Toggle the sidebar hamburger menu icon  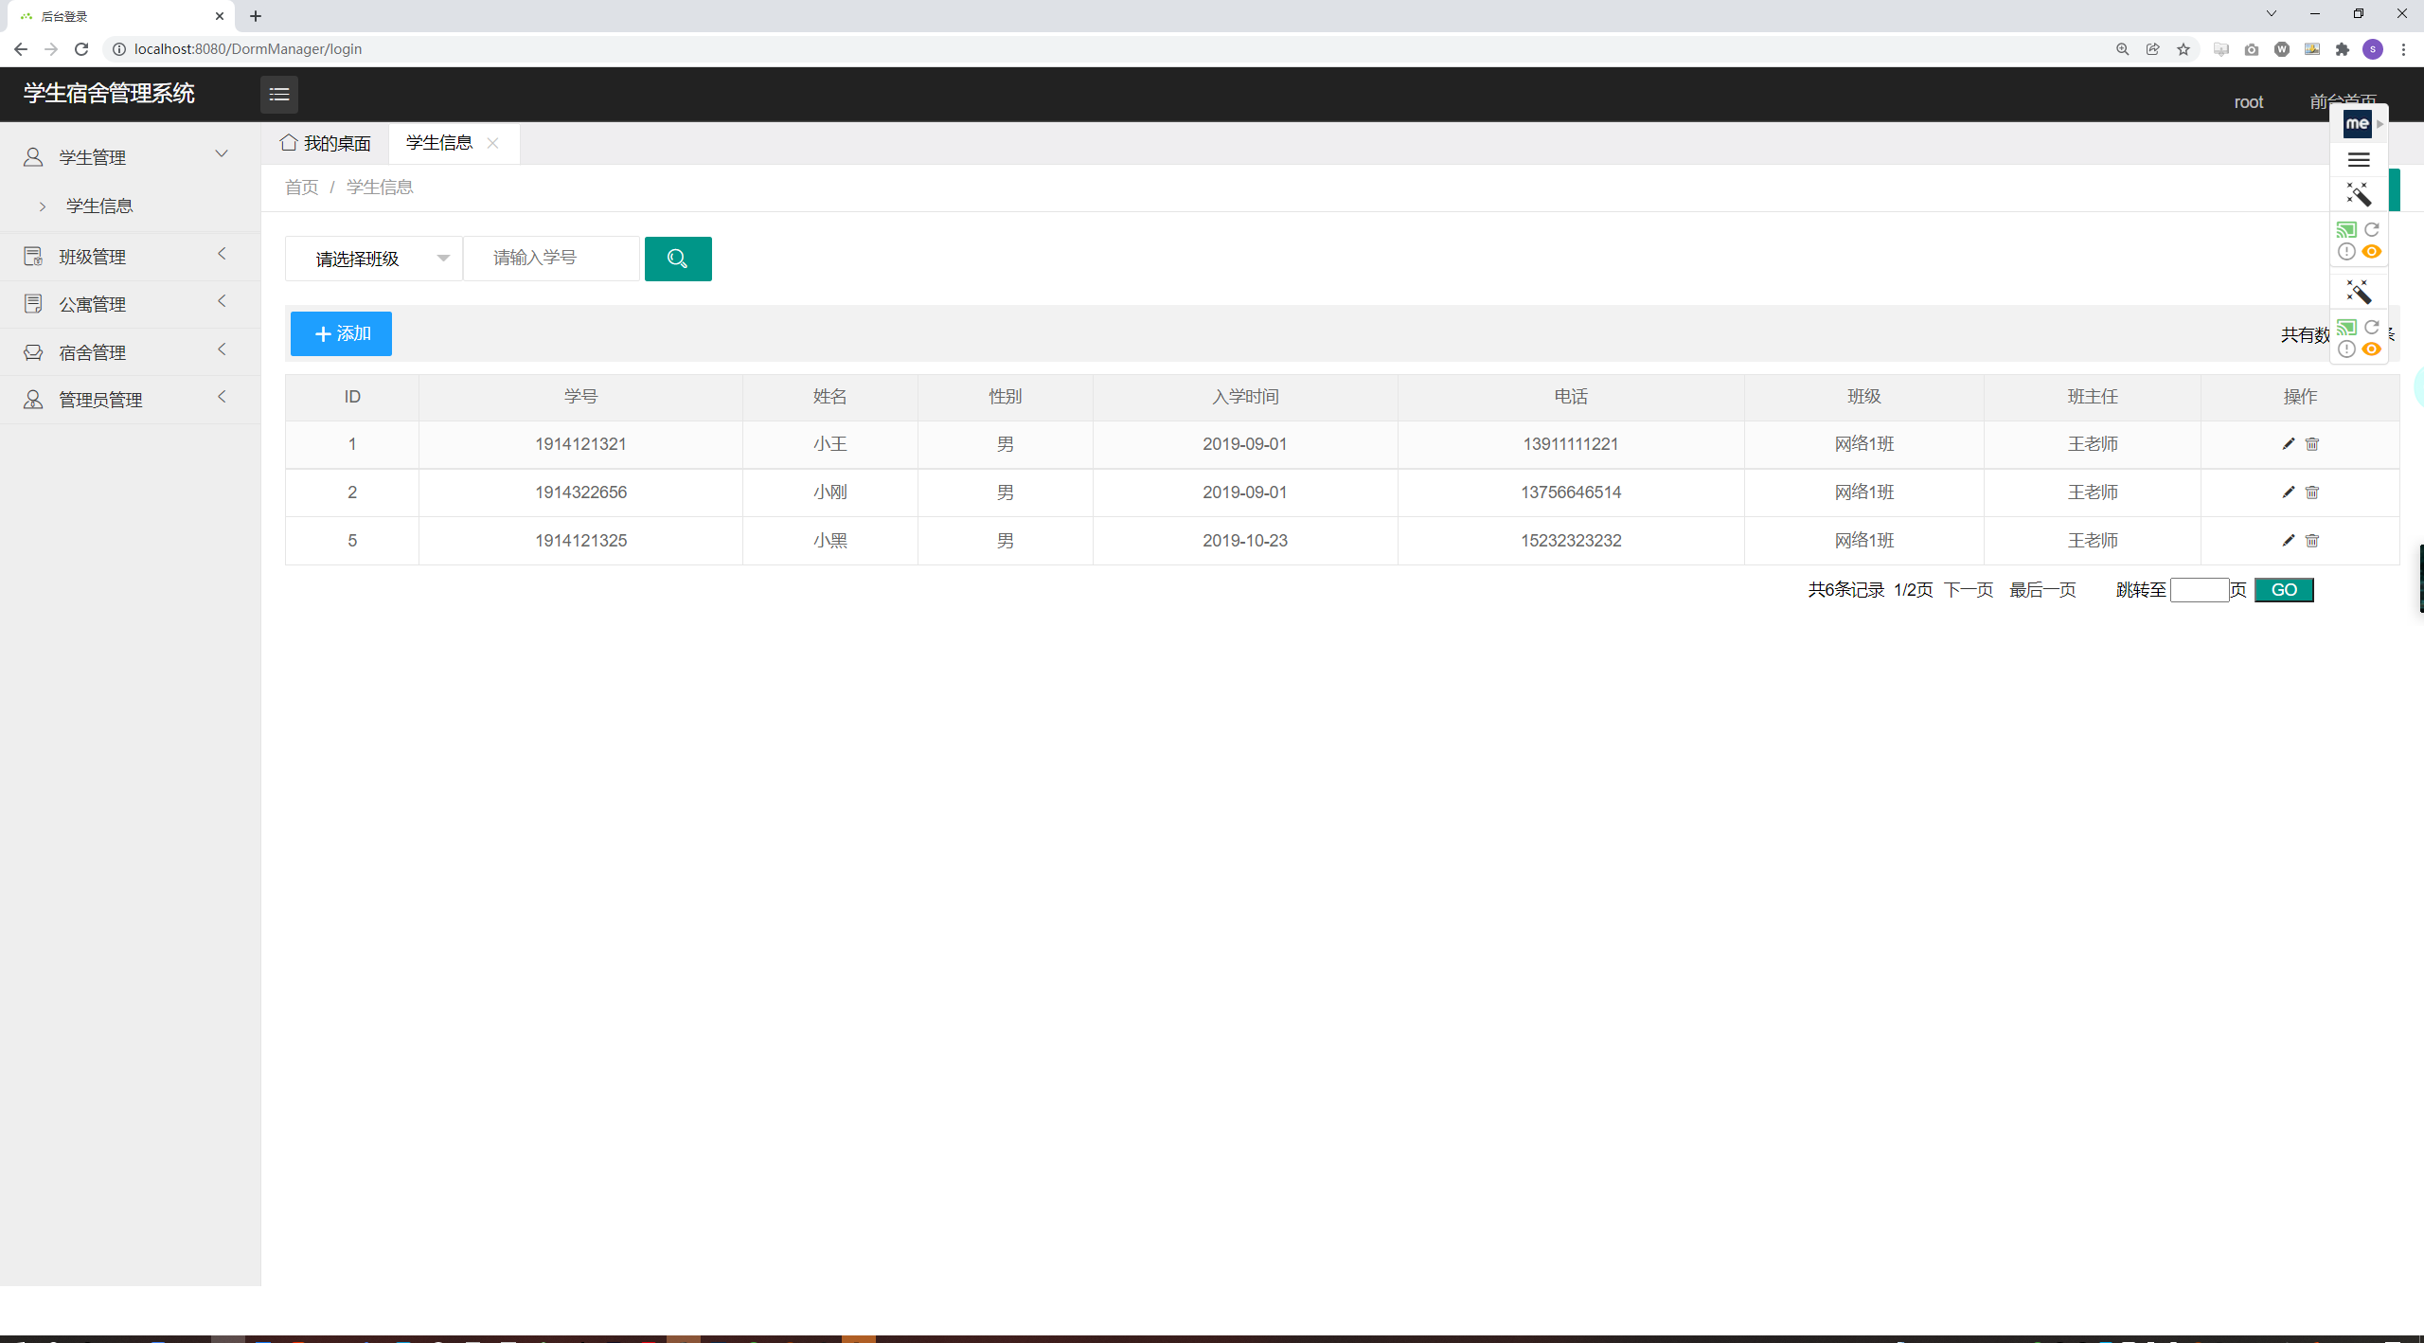pos(278,94)
